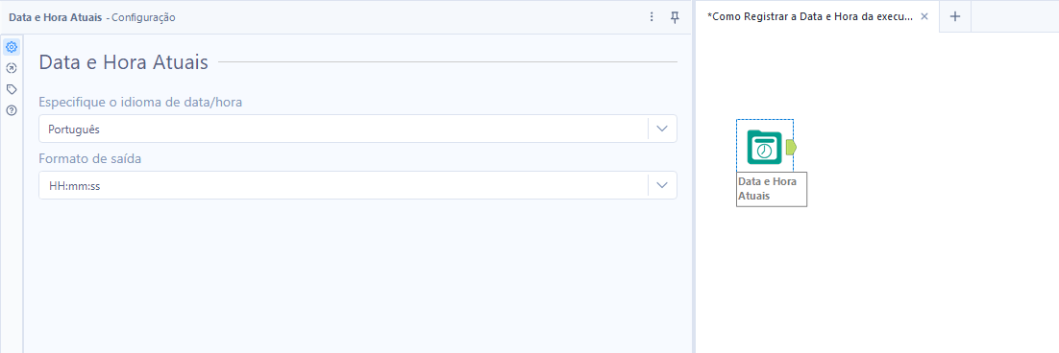Open the Português language combo box

(x=357, y=129)
